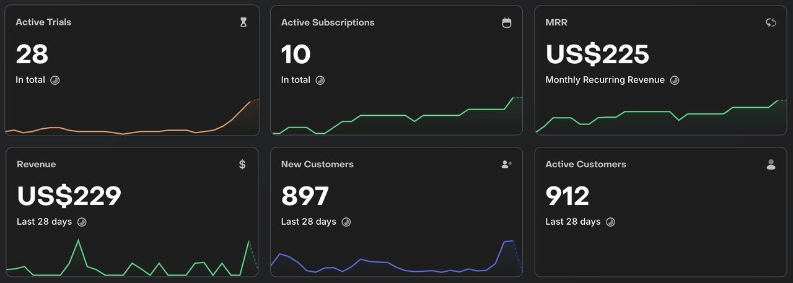Open the Active Trials card title

(43, 22)
